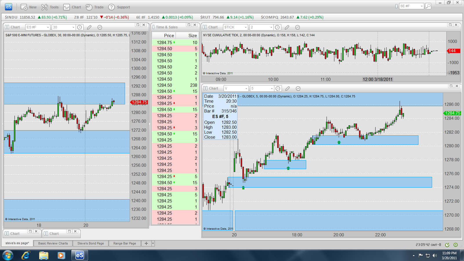
Task: Switch to steve's es page tab
Action: pos(17,243)
